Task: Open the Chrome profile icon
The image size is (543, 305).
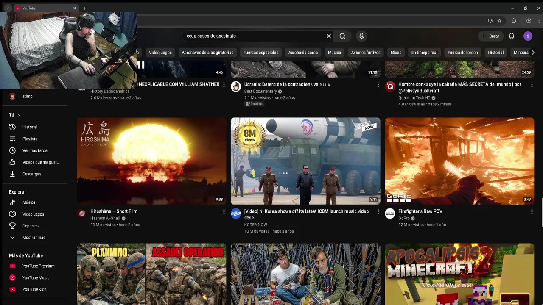Action: coord(529,21)
